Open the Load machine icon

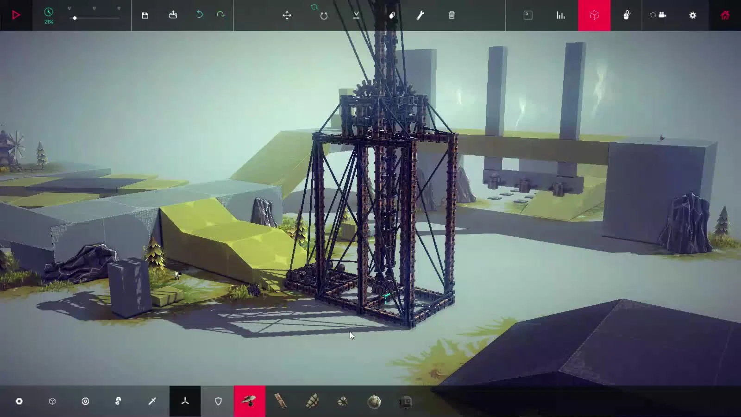(x=172, y=15)
